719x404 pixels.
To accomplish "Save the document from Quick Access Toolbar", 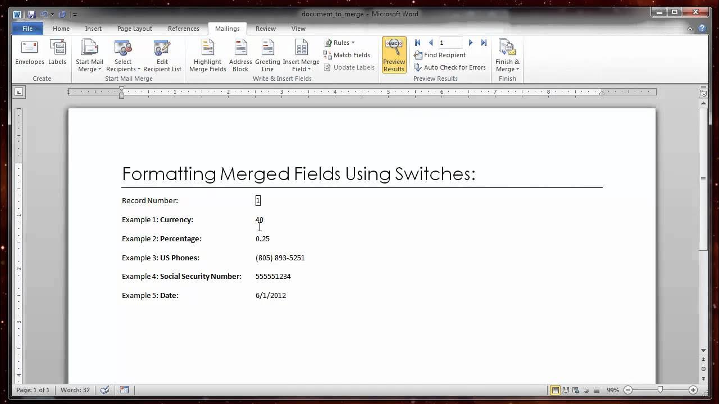I will coord(32,14).
